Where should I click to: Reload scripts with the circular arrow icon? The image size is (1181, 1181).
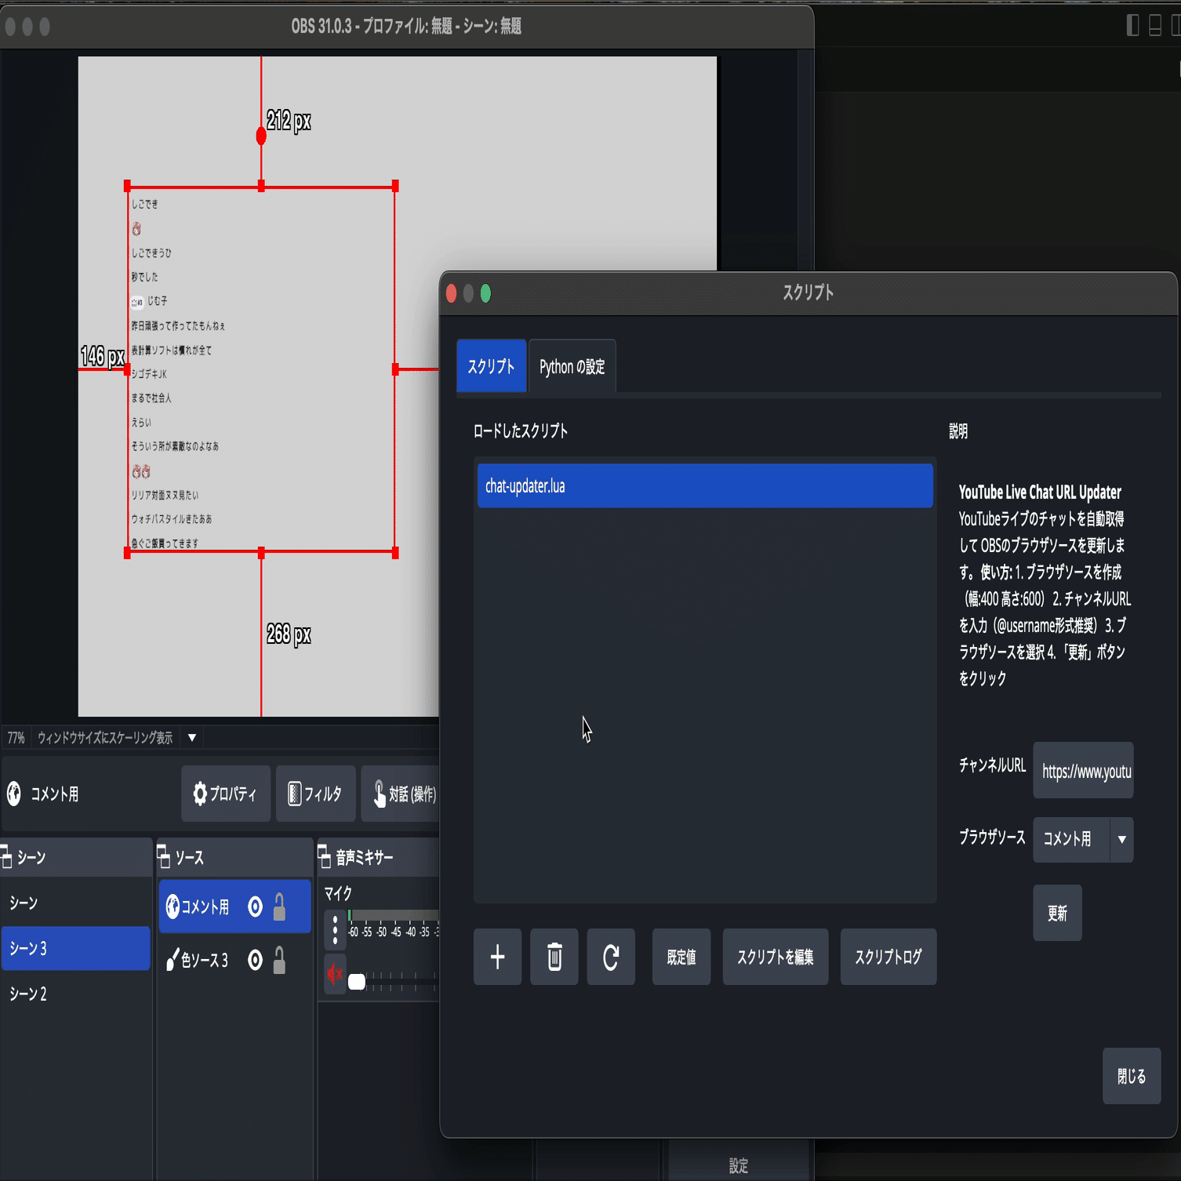click(611, 957)
